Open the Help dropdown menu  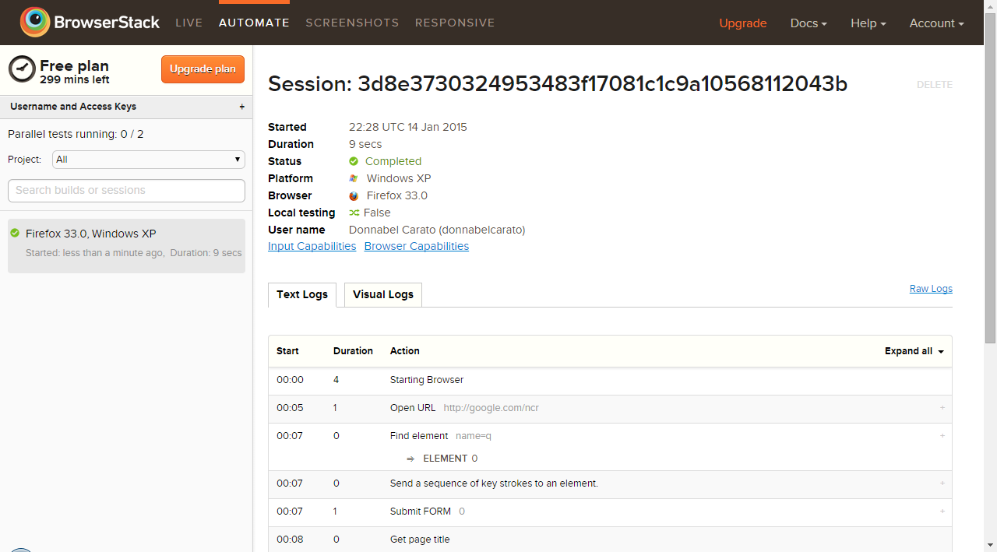868,23
